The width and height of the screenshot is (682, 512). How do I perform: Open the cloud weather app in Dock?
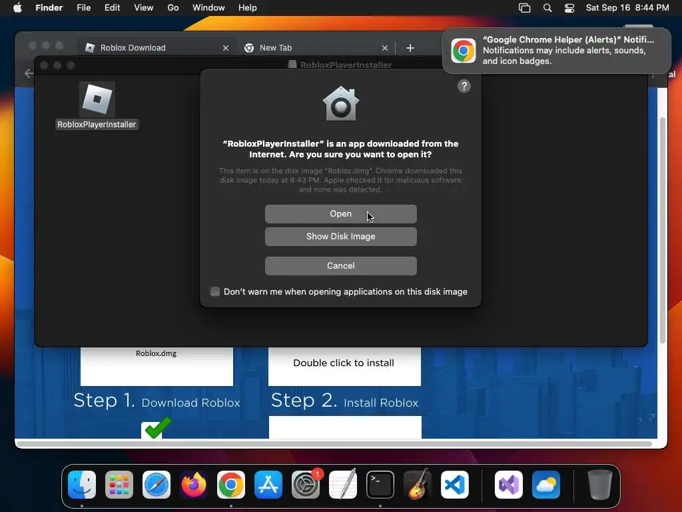[x=546, y=485]
